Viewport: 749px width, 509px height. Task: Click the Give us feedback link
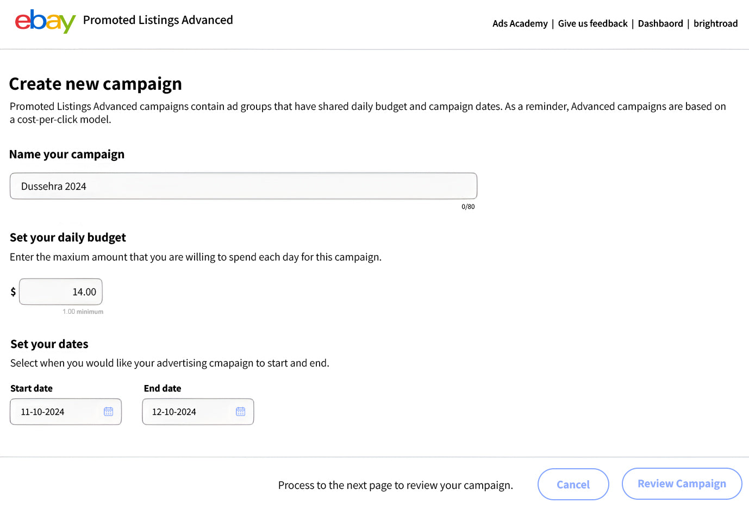tap(592, 23)
